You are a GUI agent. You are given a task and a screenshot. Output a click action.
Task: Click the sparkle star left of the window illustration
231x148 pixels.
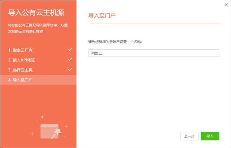coord(32,134)
